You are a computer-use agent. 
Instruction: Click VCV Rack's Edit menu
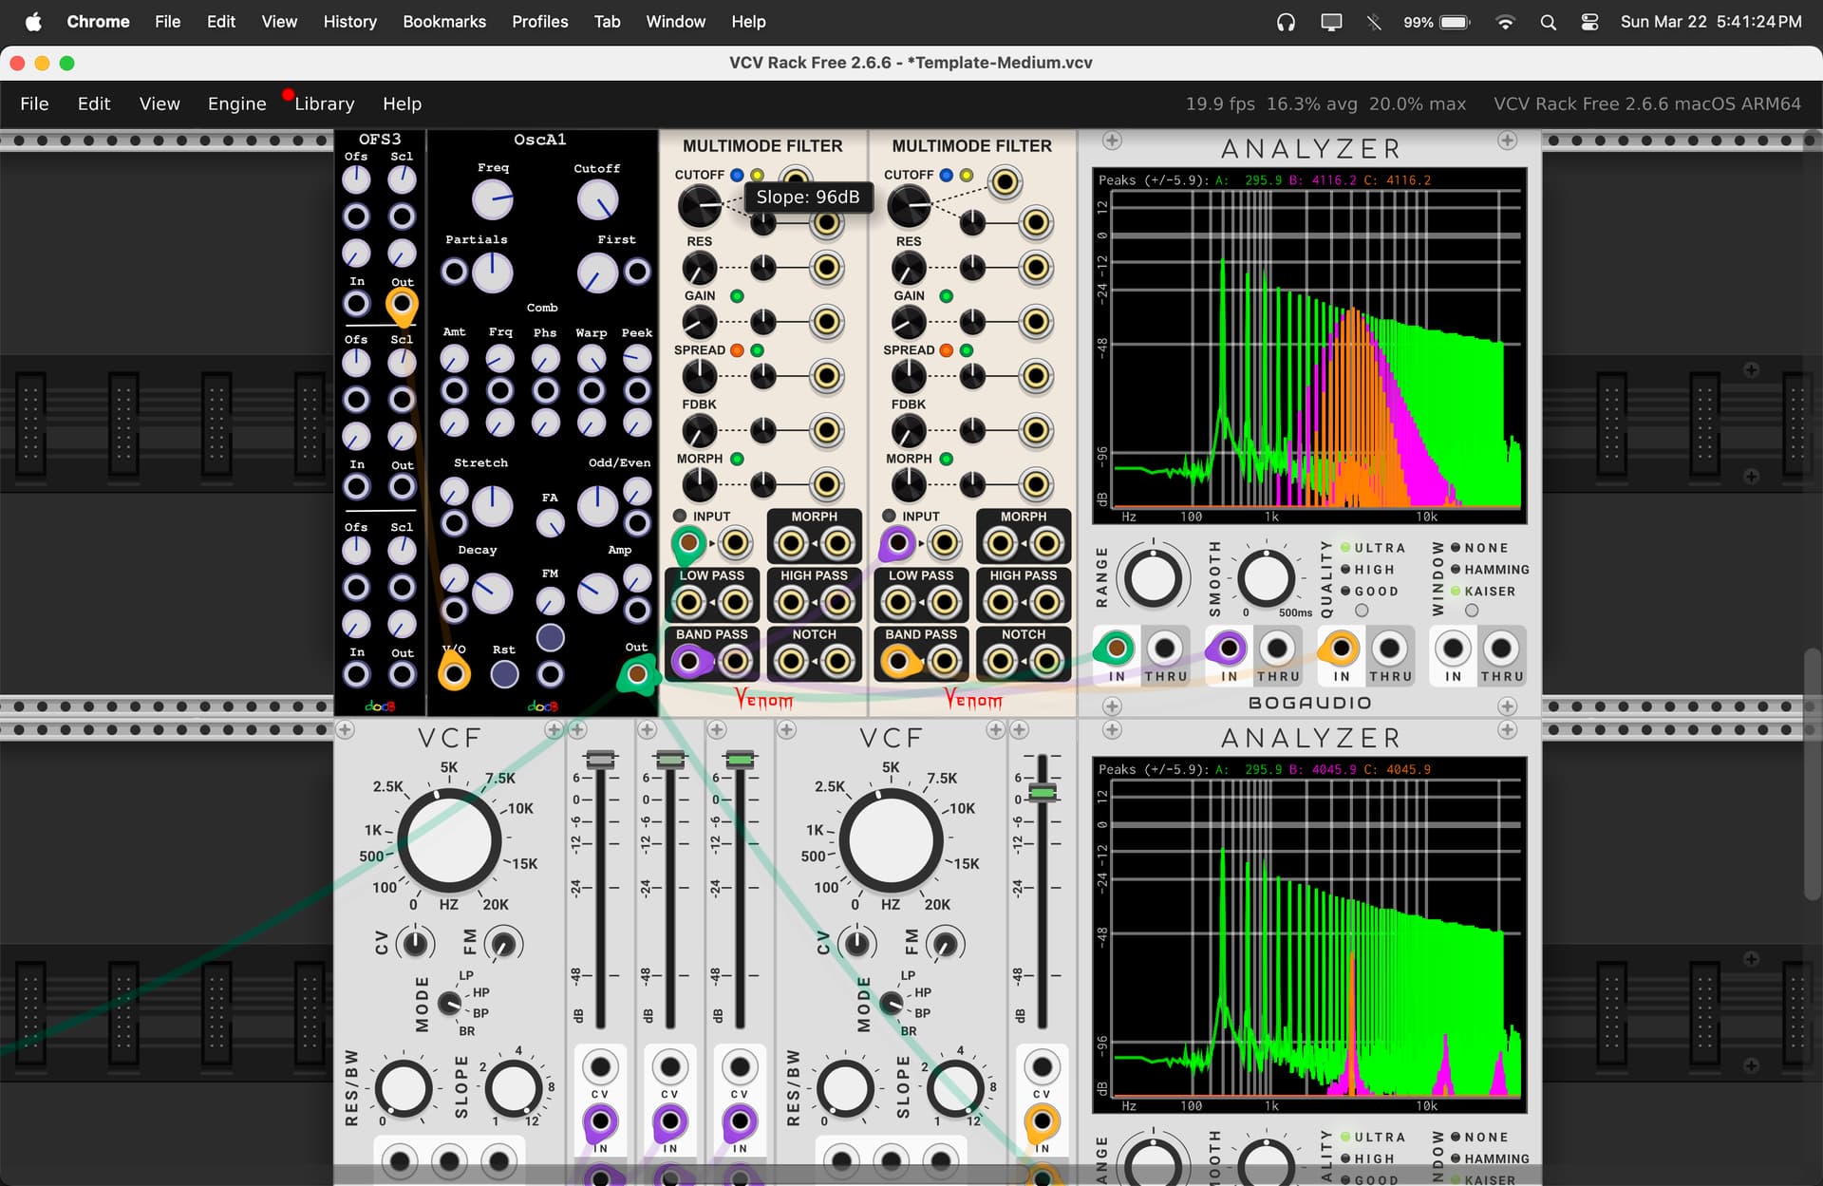93,104
